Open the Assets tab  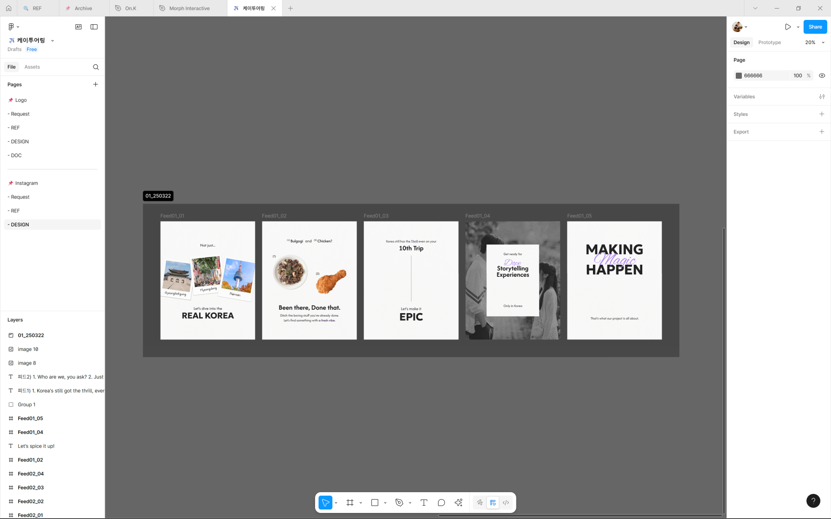click(x=32, y=67)
